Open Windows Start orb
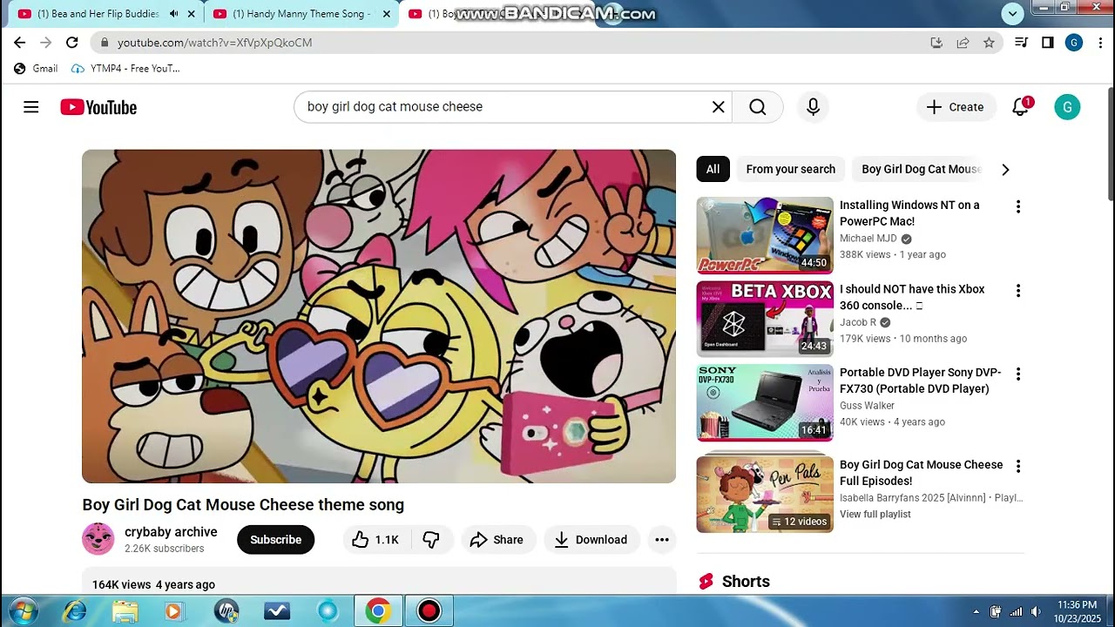 click(24, 611)
